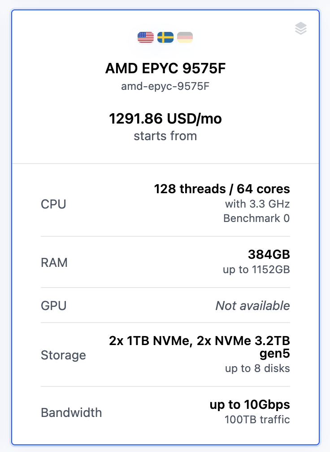Click the RAM row label
330x452 pixels.
point(54,262)
